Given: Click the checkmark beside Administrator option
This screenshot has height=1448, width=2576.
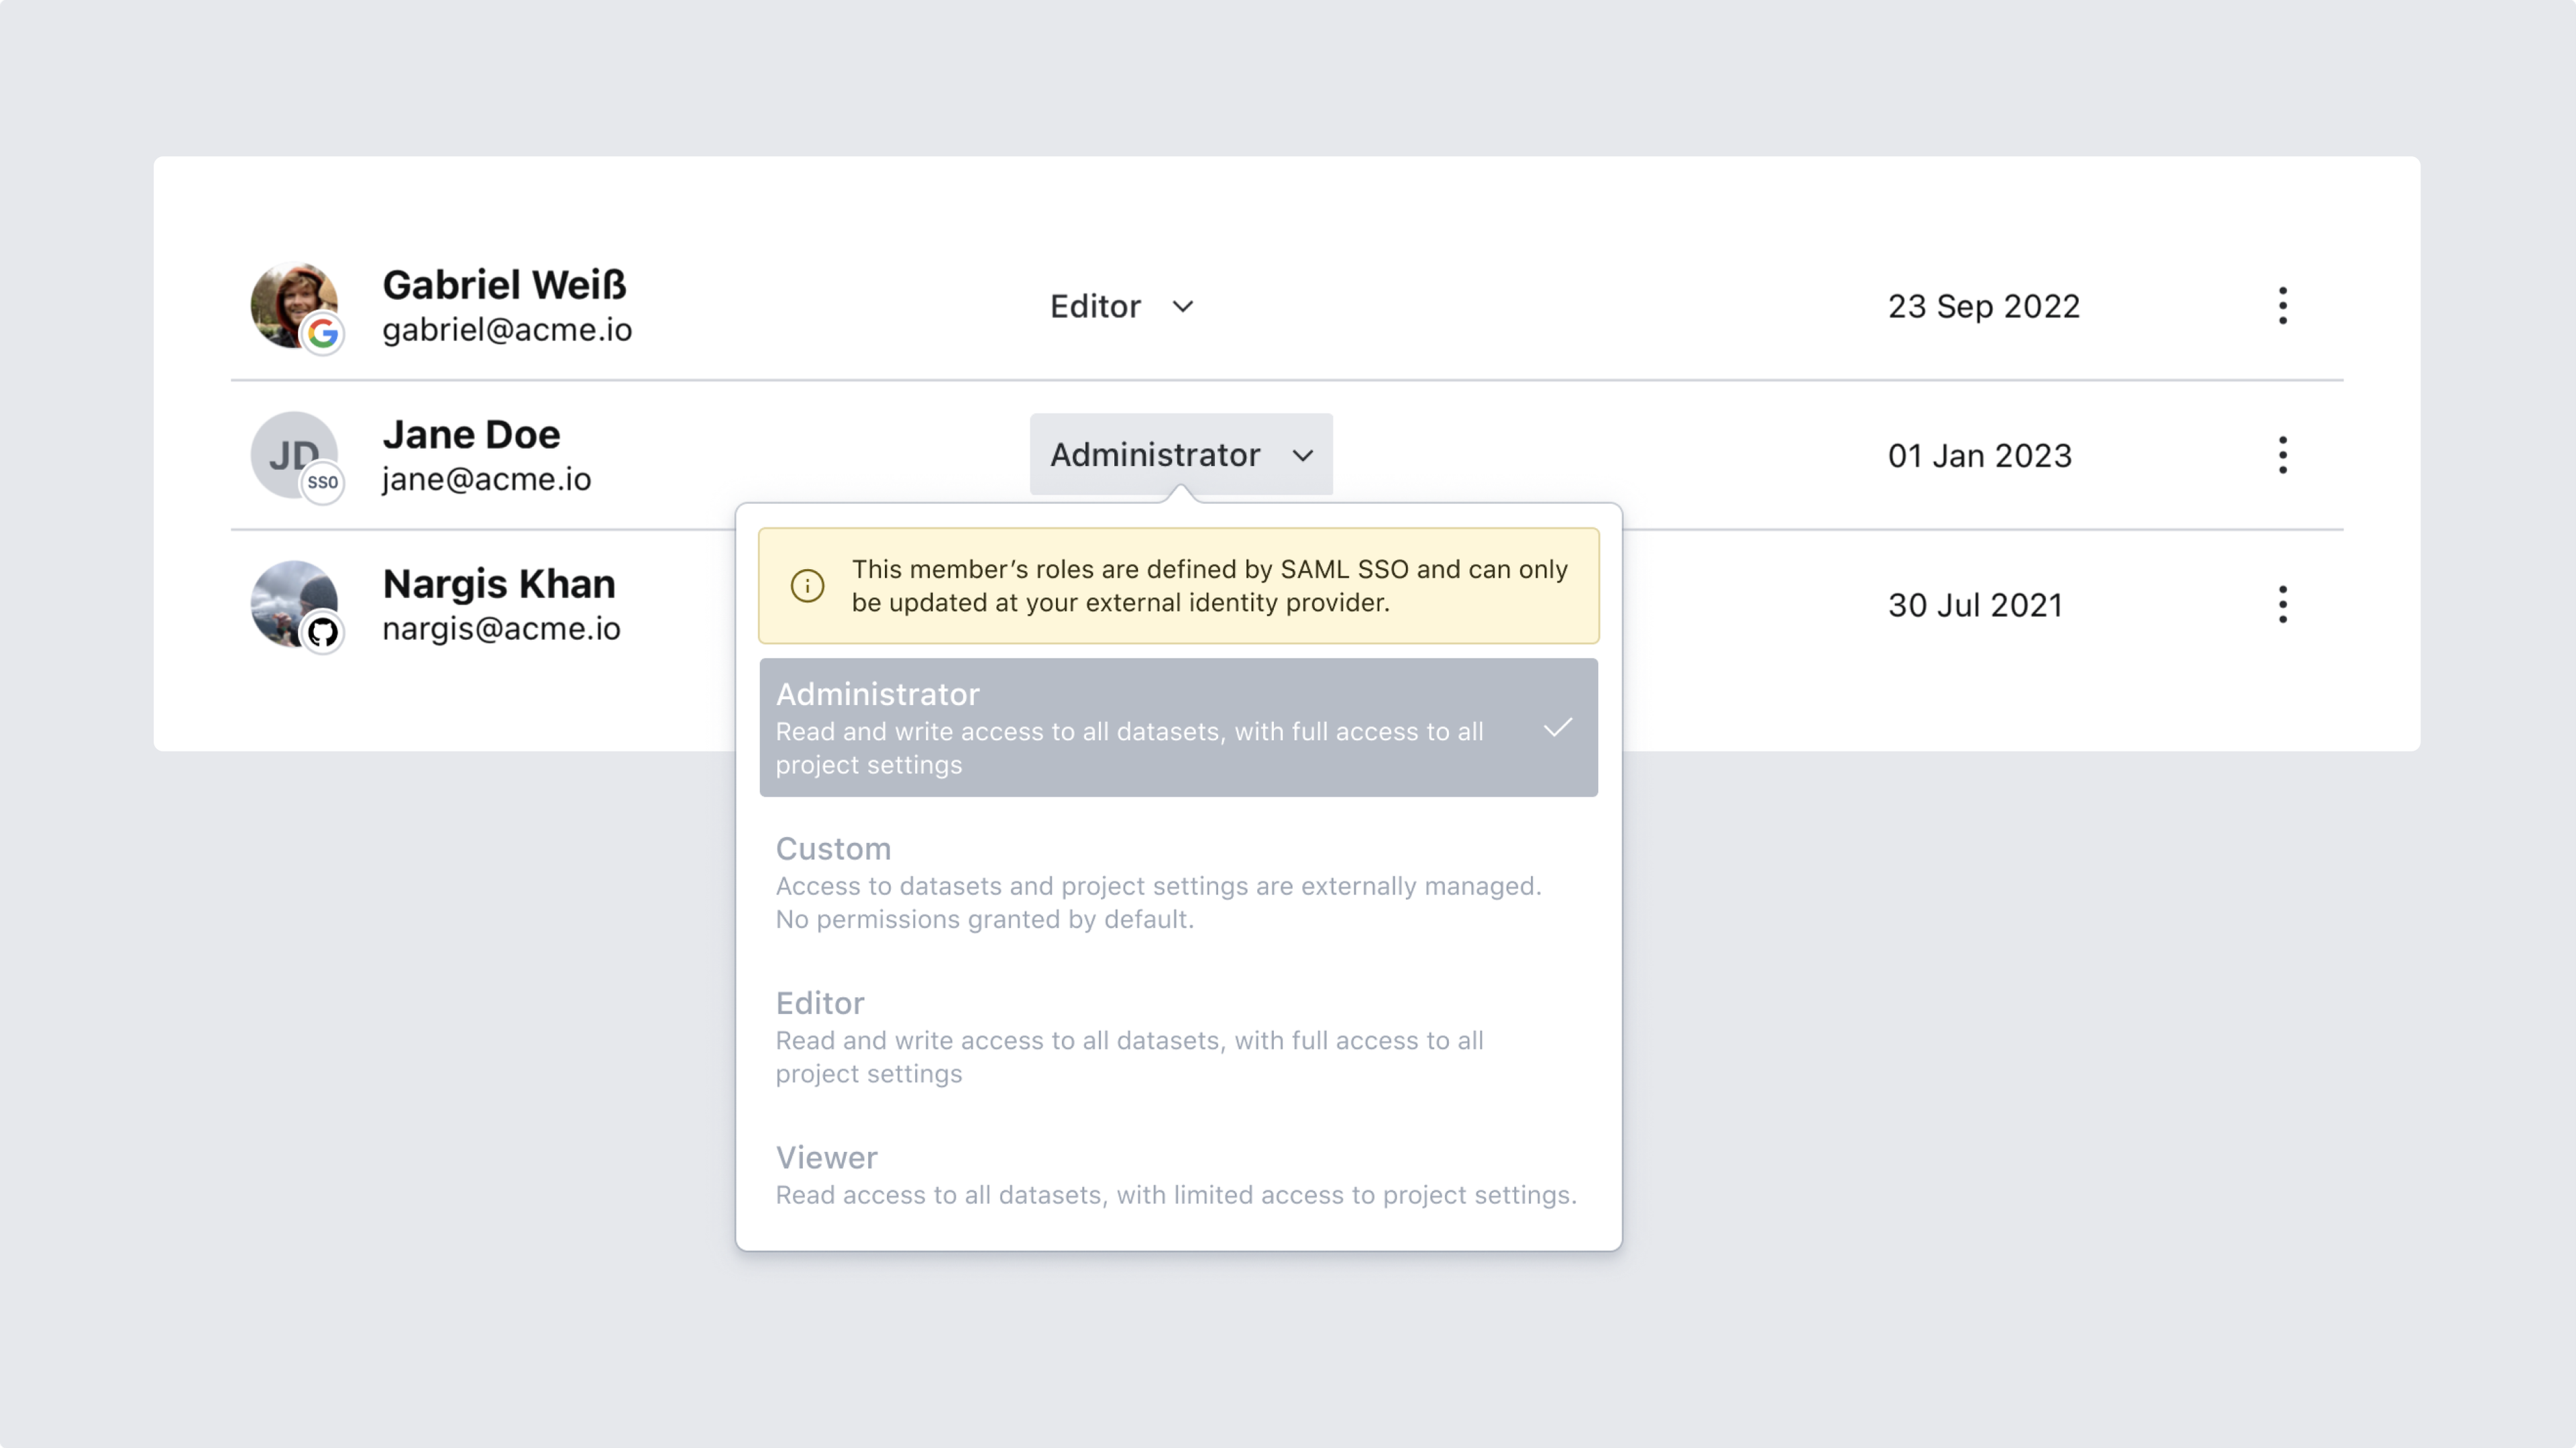Looking at the screenshot, I should tap(1558, 727).
